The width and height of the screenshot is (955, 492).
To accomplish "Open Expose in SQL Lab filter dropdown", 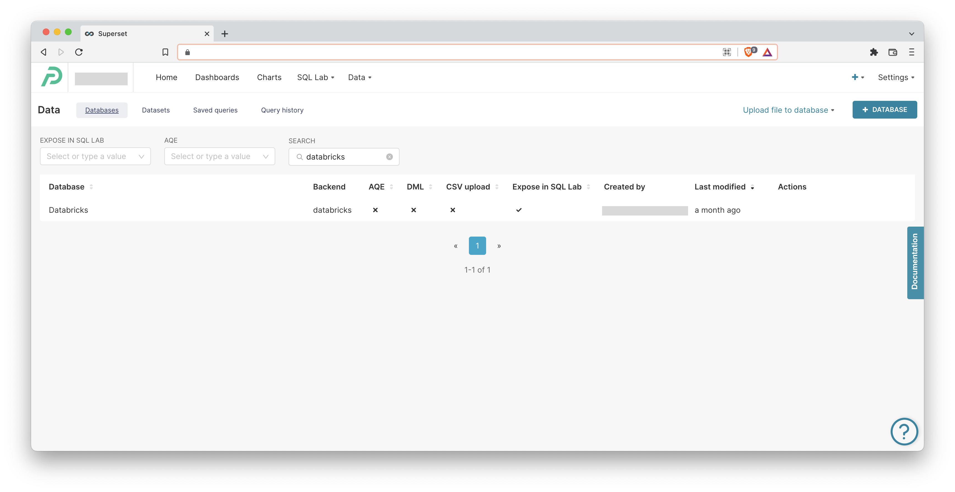I will click(95, 157).
